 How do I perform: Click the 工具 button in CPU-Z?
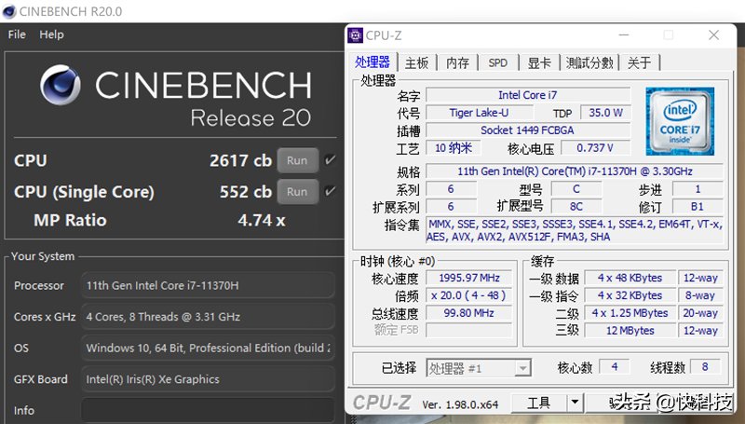click(x=539, y=403)
